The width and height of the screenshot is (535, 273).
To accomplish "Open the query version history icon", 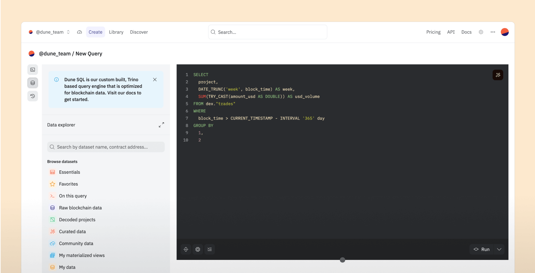I will coord(32,96).
